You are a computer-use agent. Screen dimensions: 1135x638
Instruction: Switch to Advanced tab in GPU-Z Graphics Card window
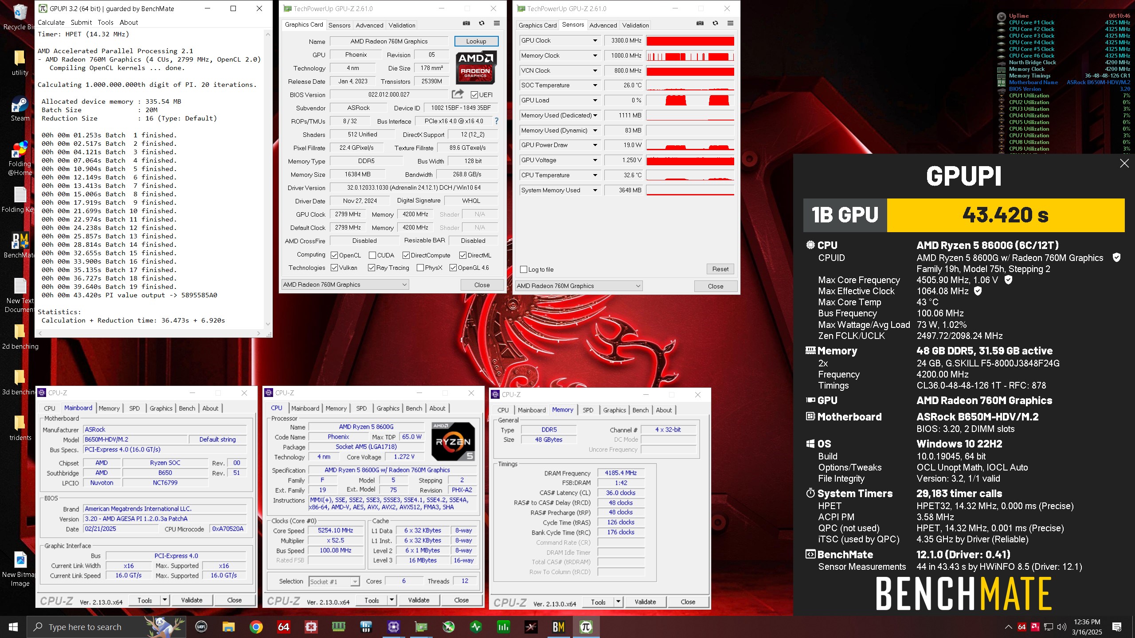pos(369,25)
